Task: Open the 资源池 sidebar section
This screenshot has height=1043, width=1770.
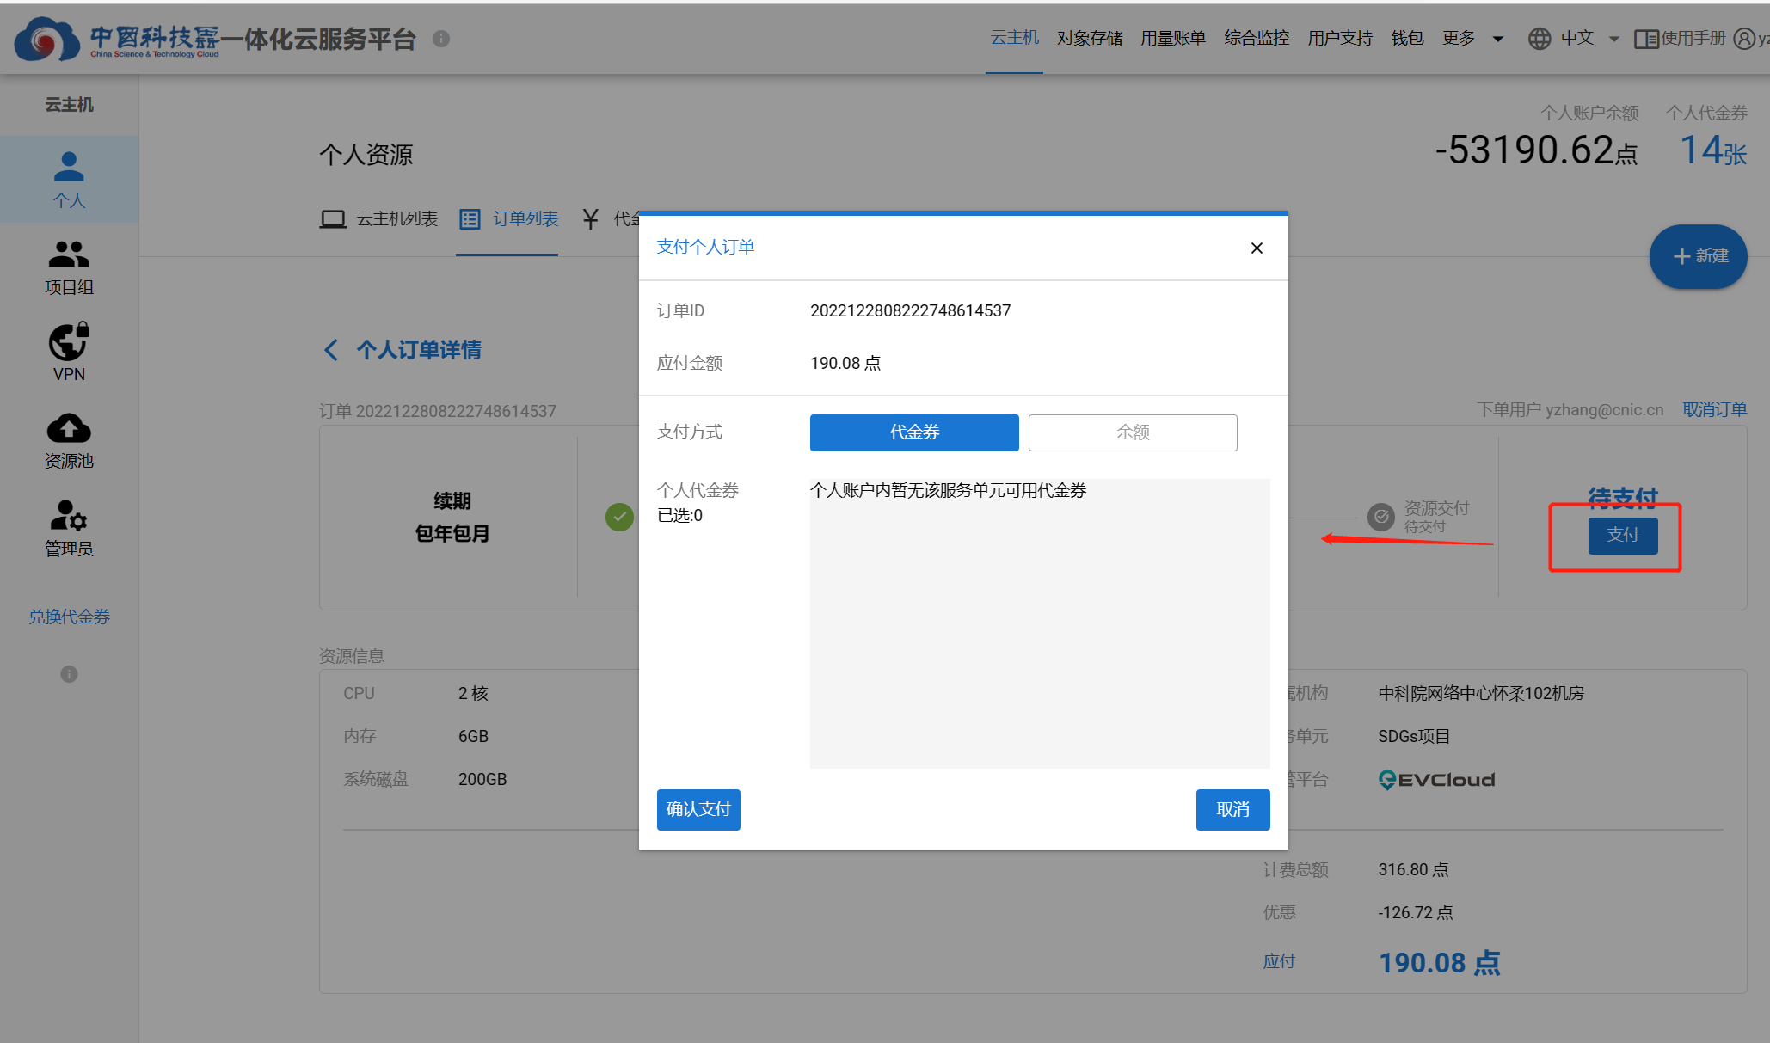Action: click(69, 441)
